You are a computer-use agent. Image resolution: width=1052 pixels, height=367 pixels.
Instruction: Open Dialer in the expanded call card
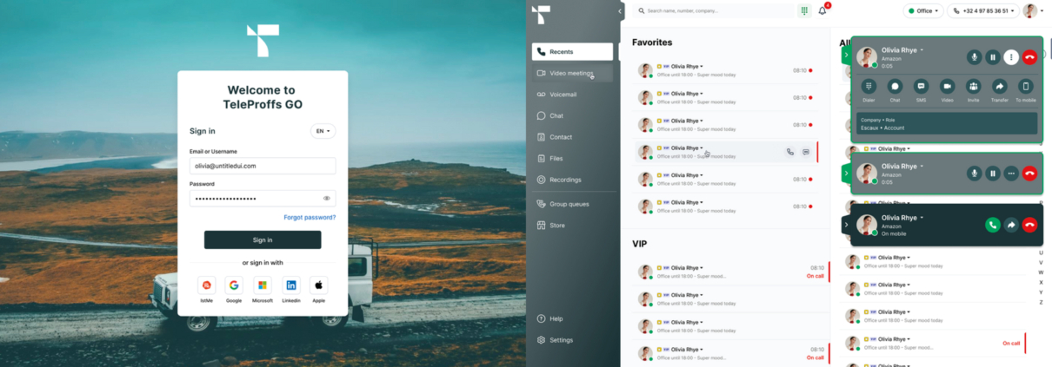869,86
